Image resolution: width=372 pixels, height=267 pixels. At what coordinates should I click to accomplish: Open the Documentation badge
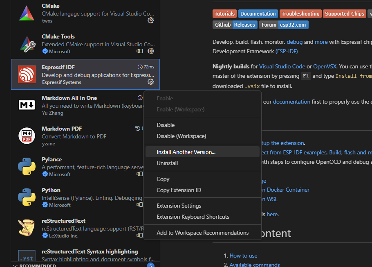258,14
